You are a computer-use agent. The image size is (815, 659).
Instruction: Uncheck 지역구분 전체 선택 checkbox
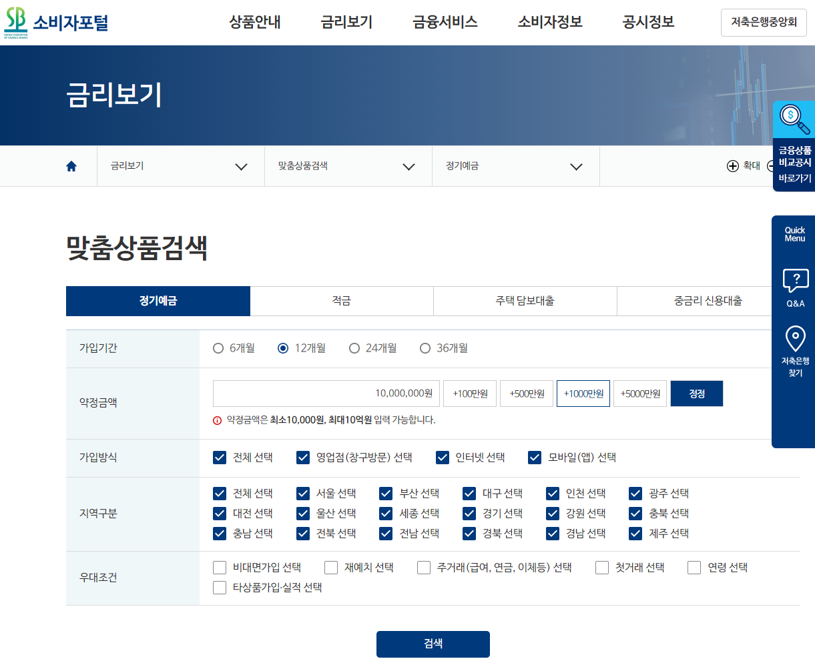click(220, 494)
